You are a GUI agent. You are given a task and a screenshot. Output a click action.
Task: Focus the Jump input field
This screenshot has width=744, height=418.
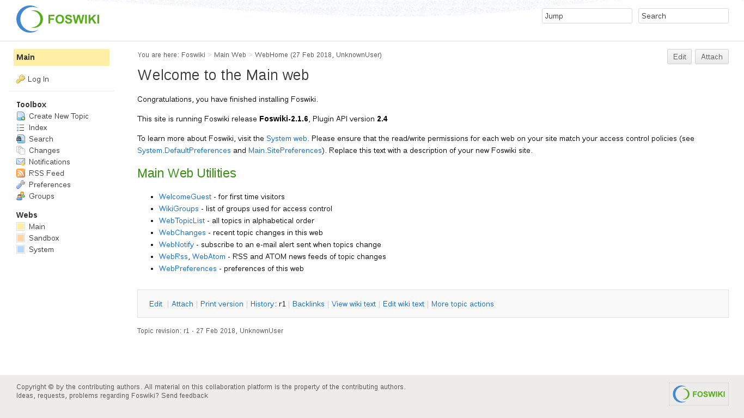587,16
